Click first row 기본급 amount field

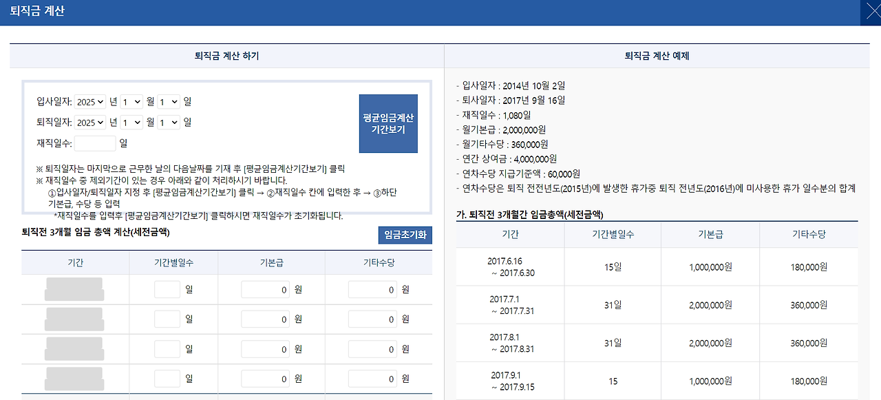(266, 290)
